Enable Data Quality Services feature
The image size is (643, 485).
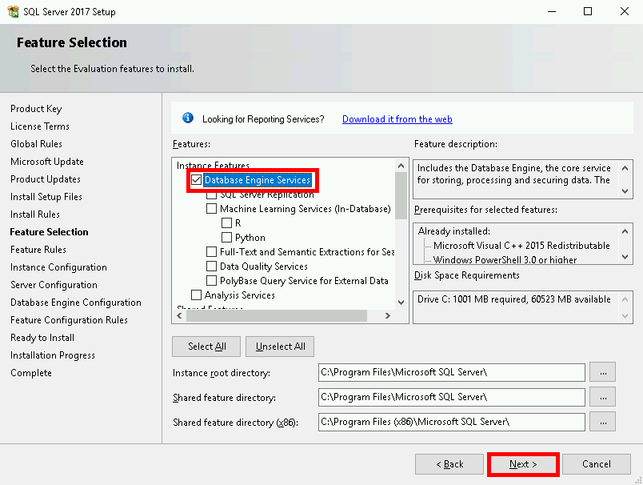[212, 267]
